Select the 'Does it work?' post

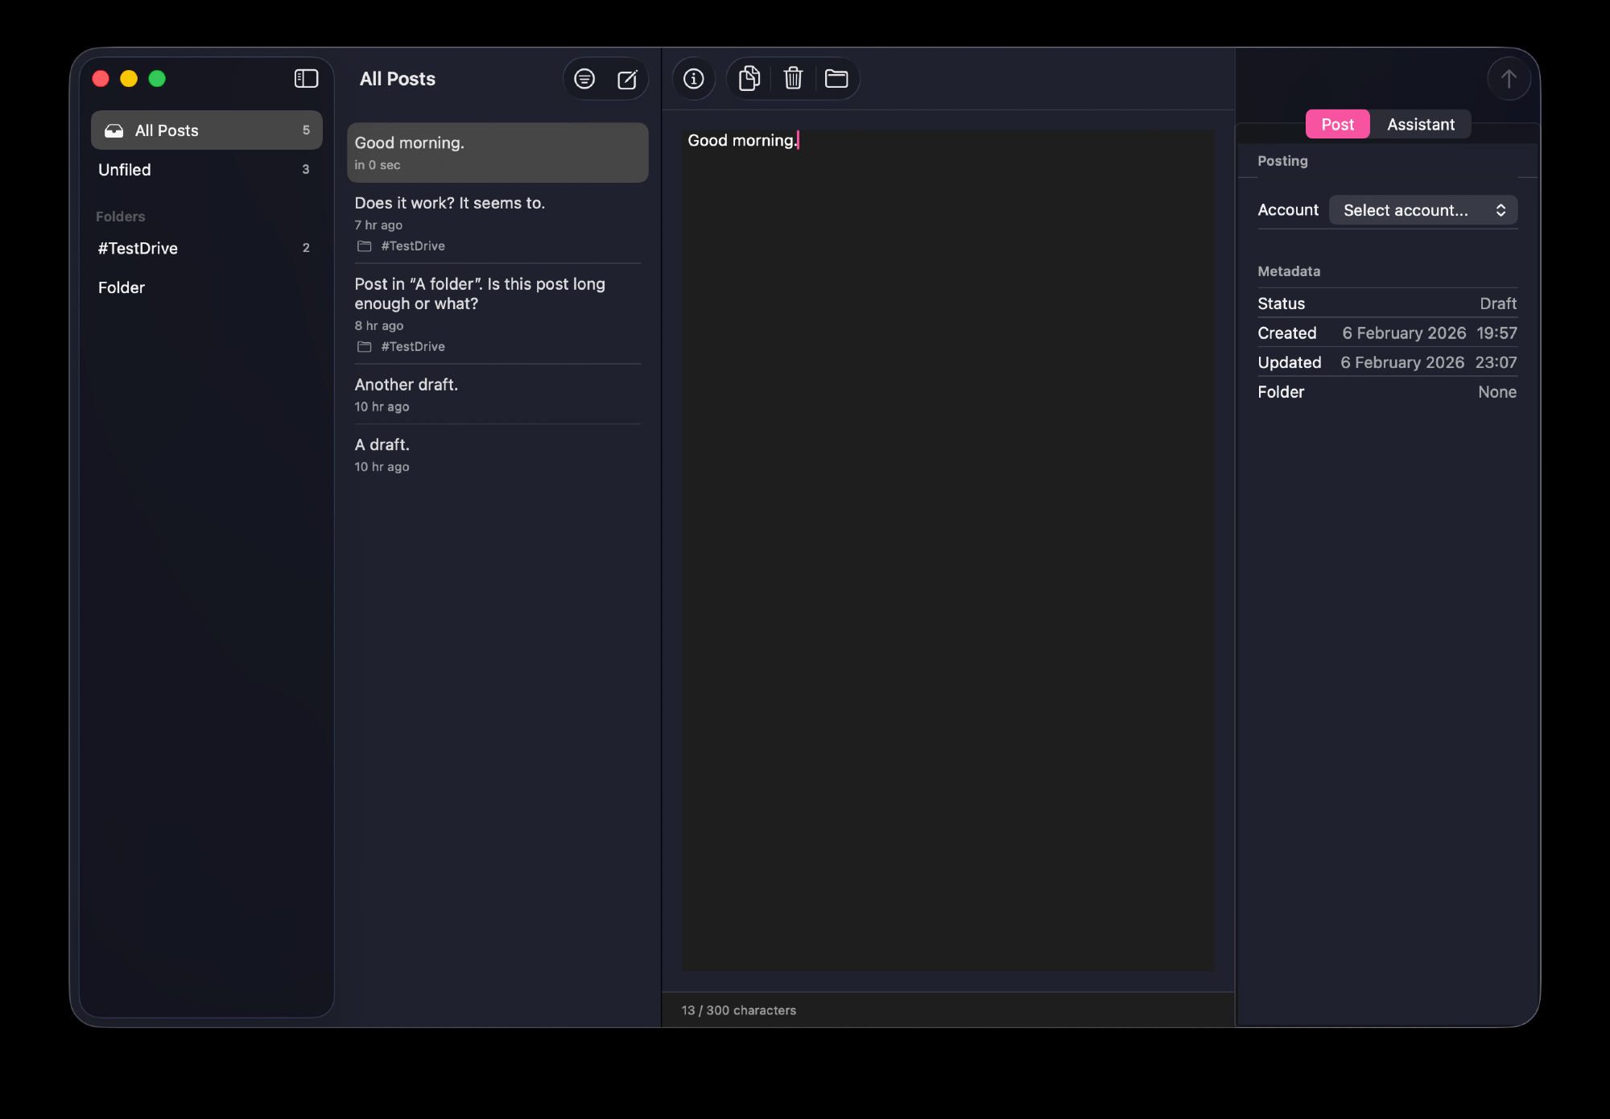click(497, 223)
